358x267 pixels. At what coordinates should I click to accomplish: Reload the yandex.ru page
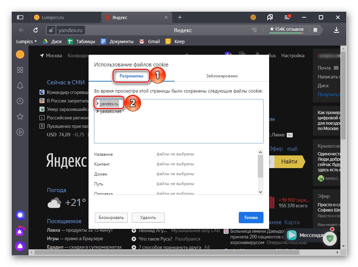36,30
